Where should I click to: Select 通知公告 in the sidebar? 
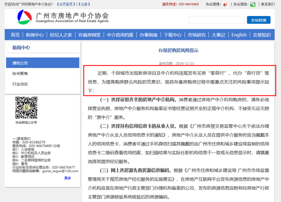point(20,63)
